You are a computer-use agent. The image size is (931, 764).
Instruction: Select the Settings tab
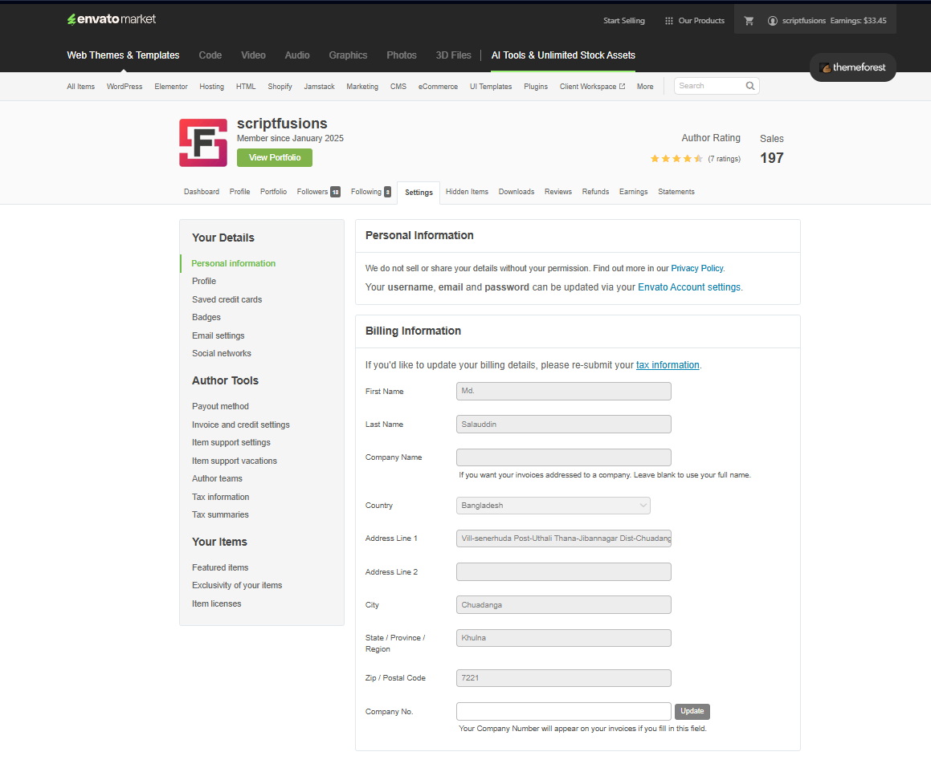[x=419, y=193]
